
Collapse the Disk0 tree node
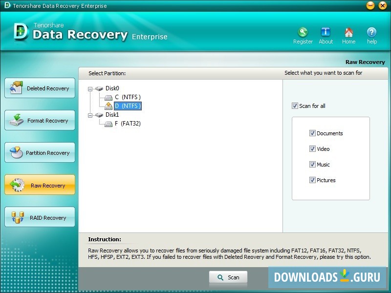(x=90, y=89)
